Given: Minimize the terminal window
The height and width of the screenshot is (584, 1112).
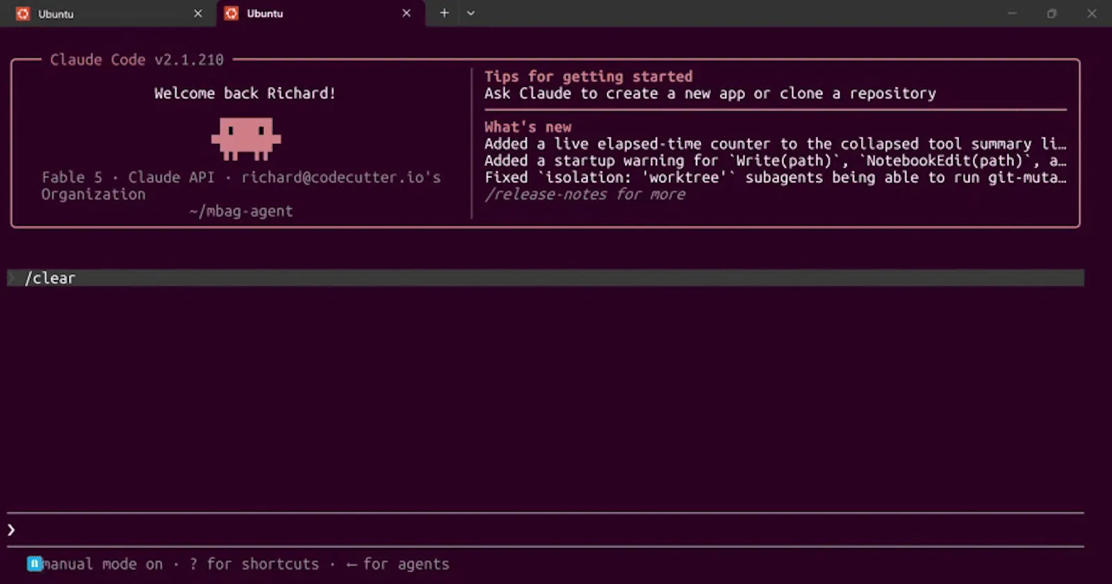Looking at the screenshot, I should pyautogui.click(x=1013, y=13).
